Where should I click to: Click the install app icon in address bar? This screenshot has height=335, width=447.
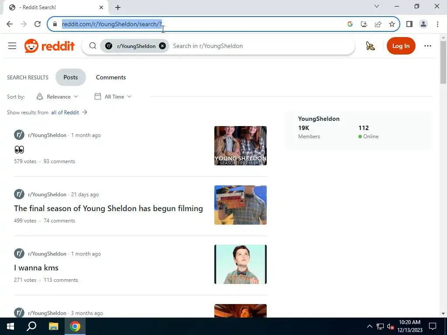pyautogui.click(x=364, y=24)
